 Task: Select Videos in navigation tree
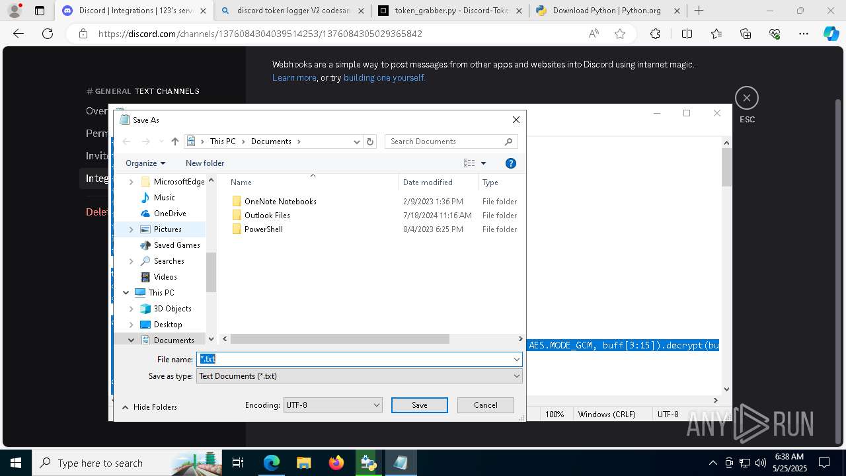pyautogui.click(x=165, y=277)
